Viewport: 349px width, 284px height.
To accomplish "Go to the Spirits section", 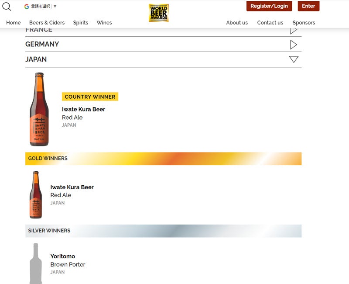I will [x=81, y=23].
